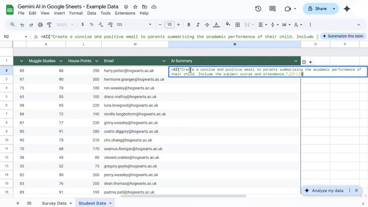Image resolution: width=368 pixels, height=207 pixels.
Task: Open version history clock icon
Action: click(x=258, y=9)
